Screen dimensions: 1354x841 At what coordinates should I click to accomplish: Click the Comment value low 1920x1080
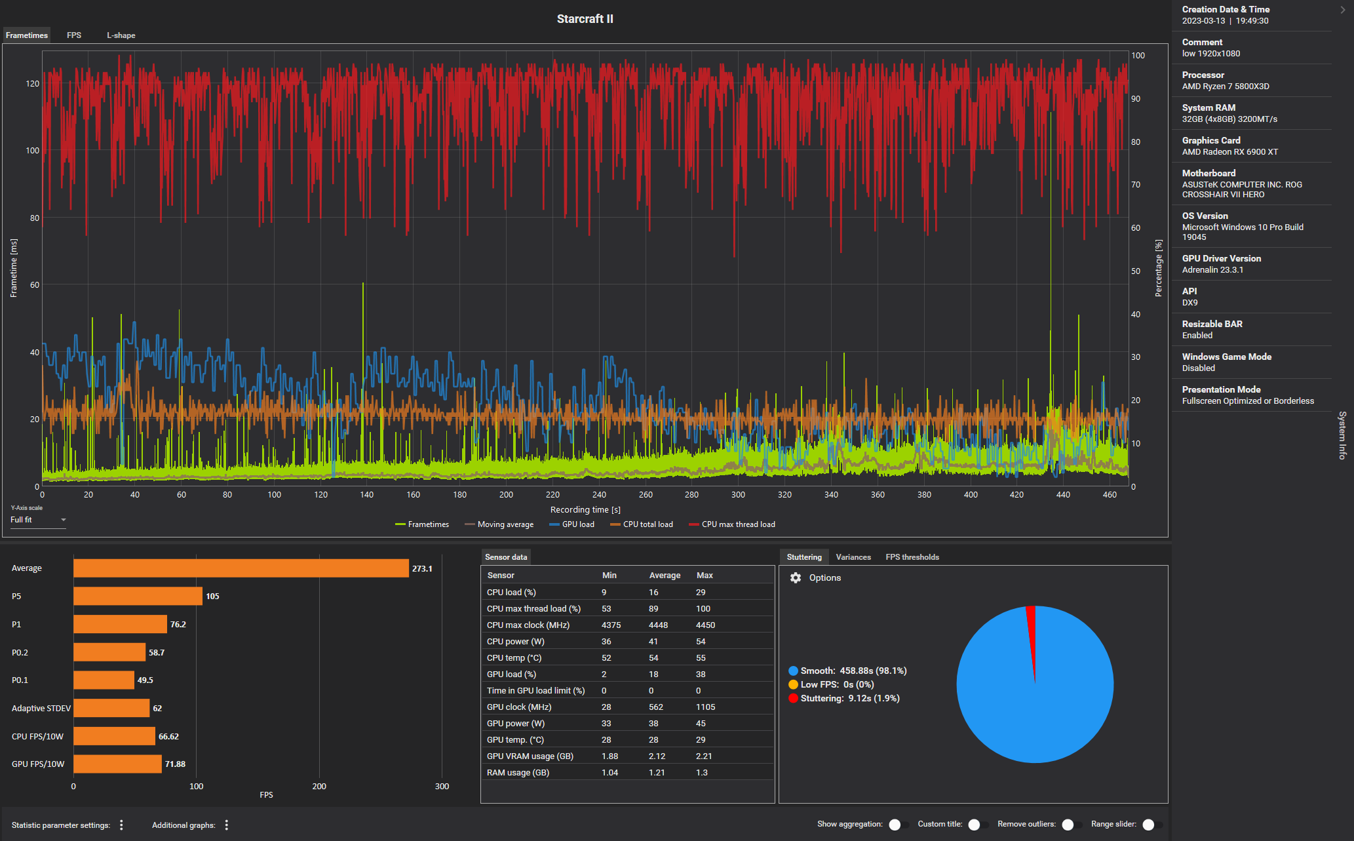[1210, 54]
